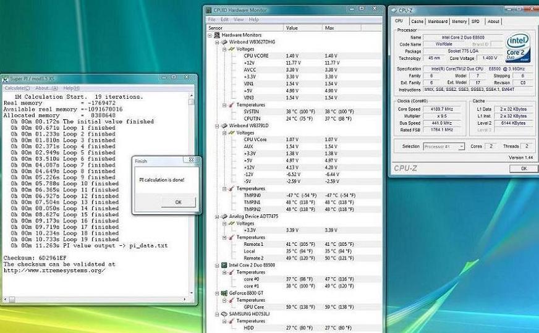Switch to the Mainboard tab in CPU-Z
This screenshot has width=539, height=333.
click(438, 21)
